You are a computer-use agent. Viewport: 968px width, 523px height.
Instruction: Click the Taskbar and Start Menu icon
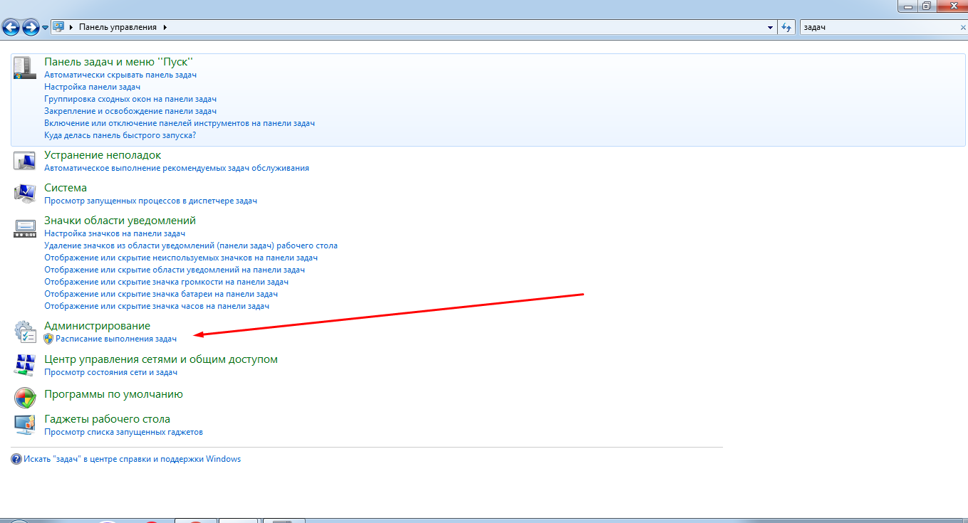(x=24, y=68)
